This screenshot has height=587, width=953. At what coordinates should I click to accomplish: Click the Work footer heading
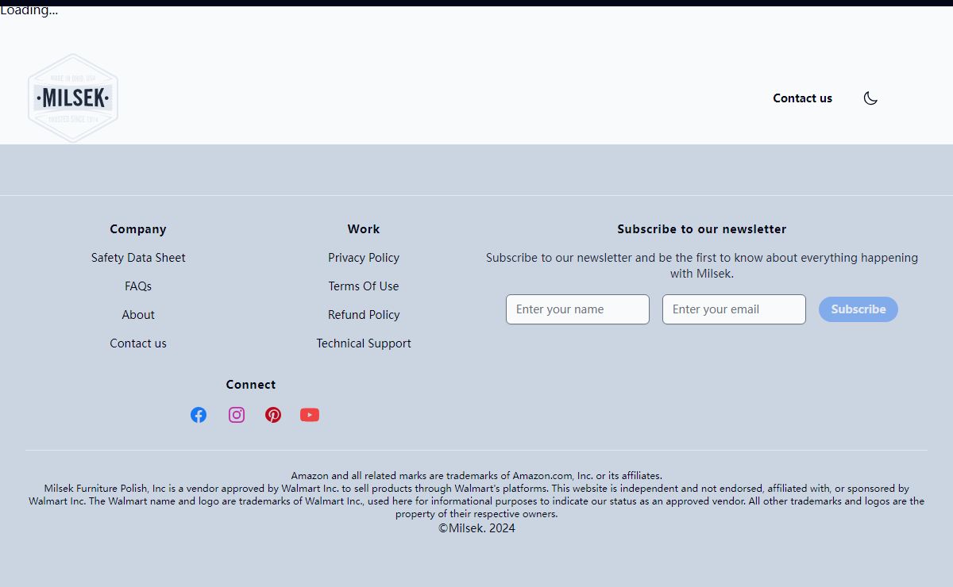364,229
